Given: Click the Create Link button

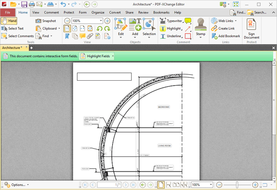Looking at the screenshot, I should (x=223, y=28).
